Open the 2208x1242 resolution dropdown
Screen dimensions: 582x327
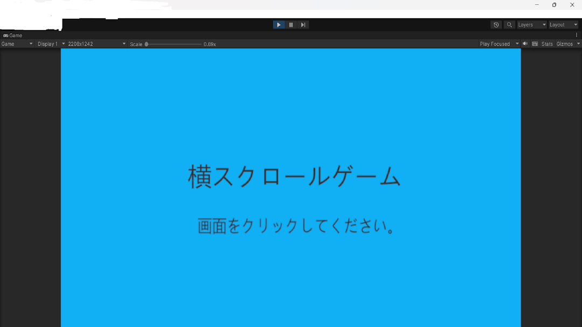pyautogui.click(x=96, y=44)
